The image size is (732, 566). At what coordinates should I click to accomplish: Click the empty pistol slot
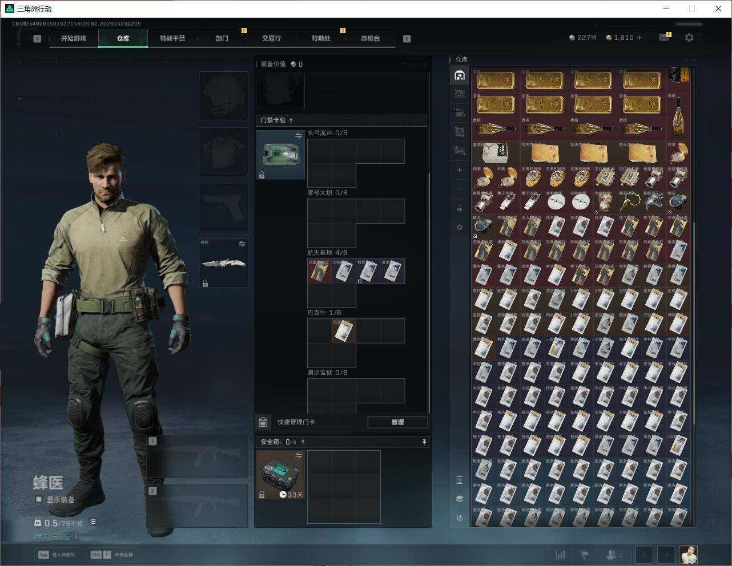point(224,207)
